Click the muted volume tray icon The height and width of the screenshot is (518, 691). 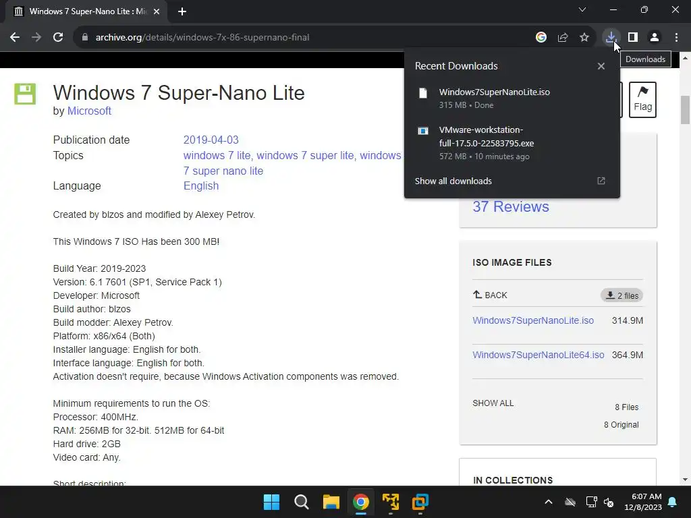point(609,502)
